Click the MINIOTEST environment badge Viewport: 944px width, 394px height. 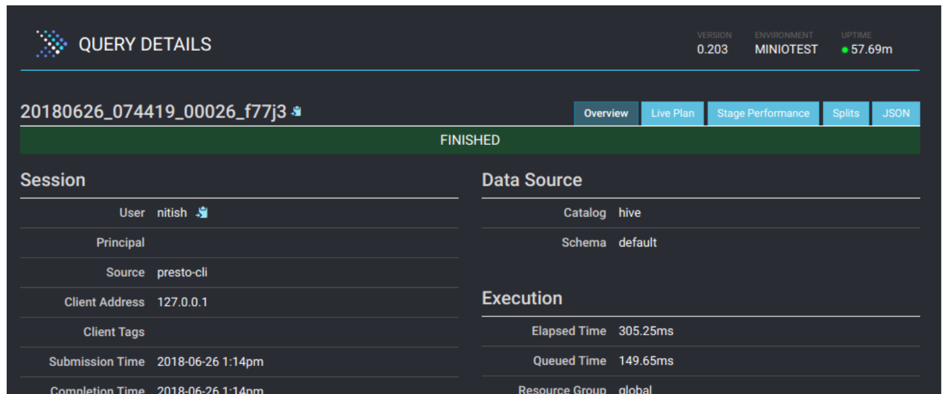[785, 49]
